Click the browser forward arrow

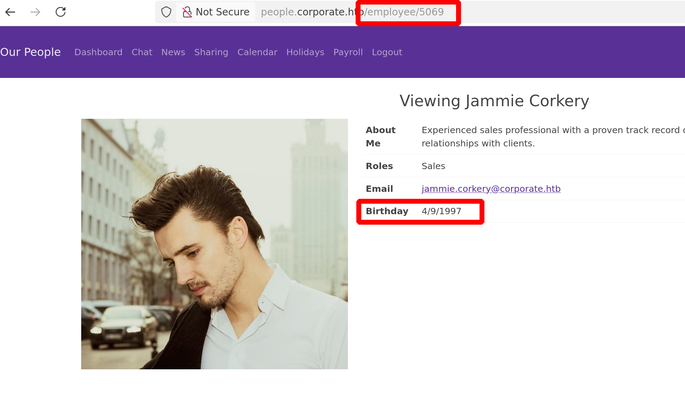[35, 12]
